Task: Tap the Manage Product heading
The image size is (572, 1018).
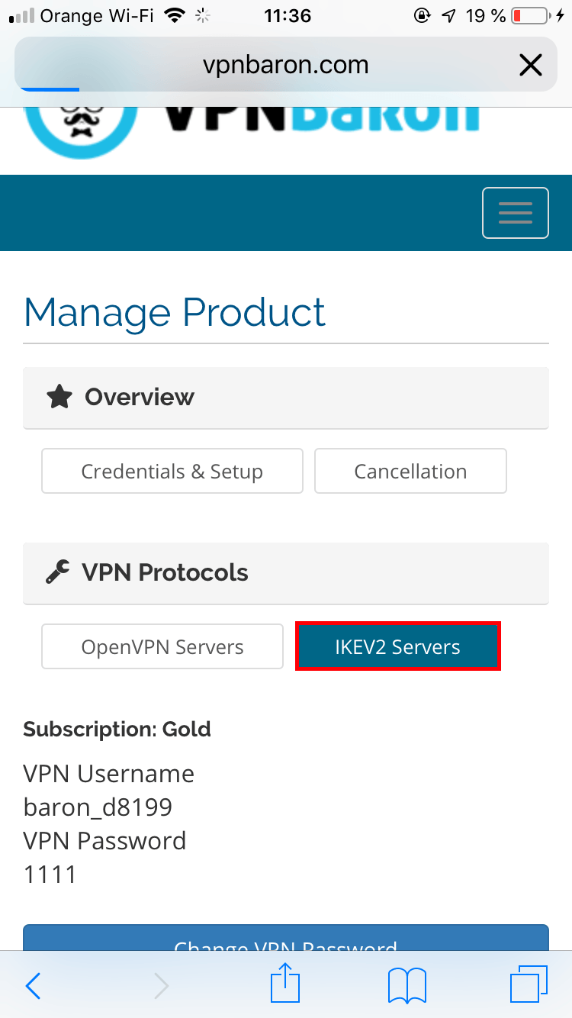Action: 175,313
